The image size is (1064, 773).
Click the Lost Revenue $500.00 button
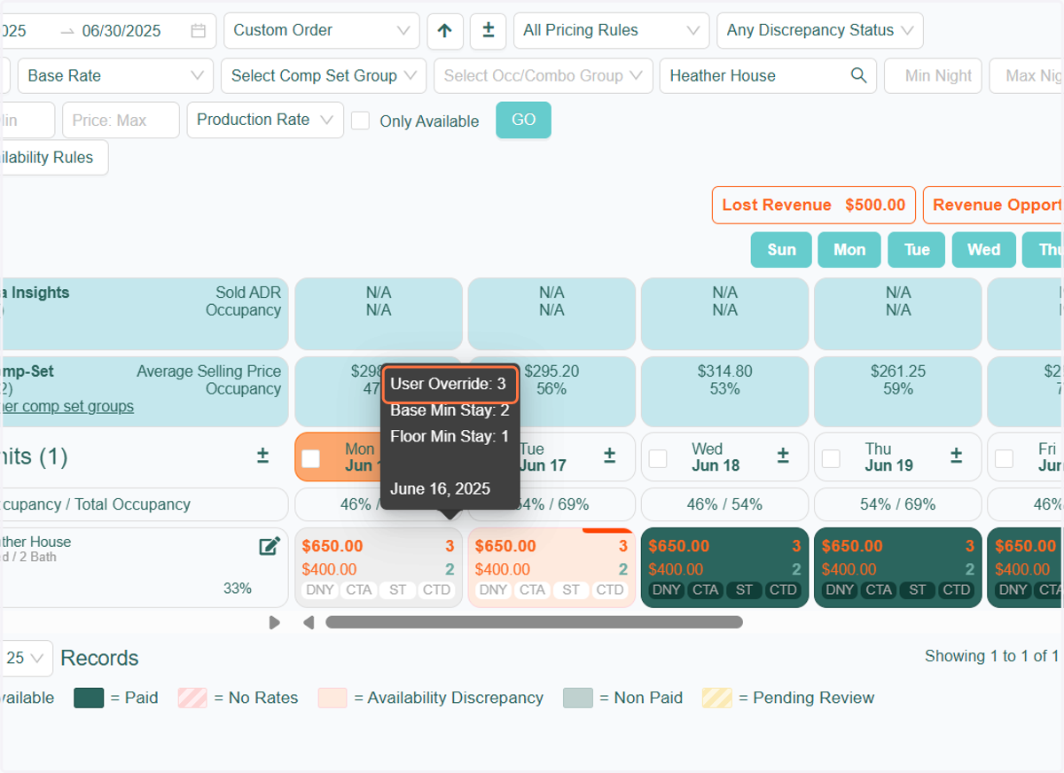[x=813, y=205]
